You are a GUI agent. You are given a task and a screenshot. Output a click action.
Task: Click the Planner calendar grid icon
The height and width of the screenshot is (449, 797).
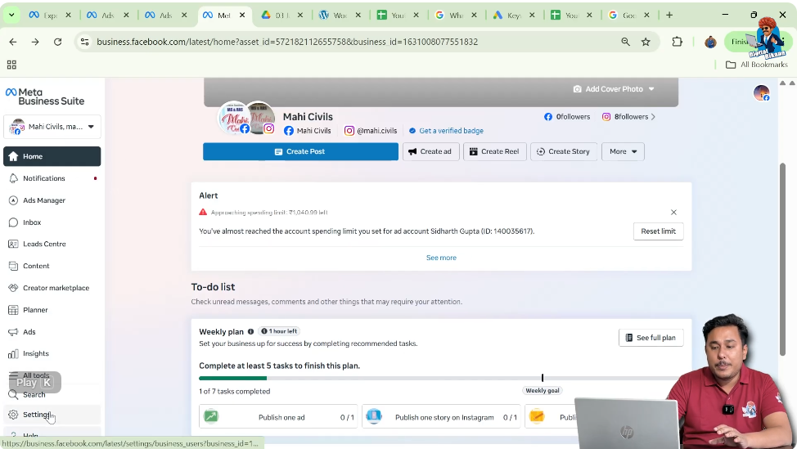point(13,310)
